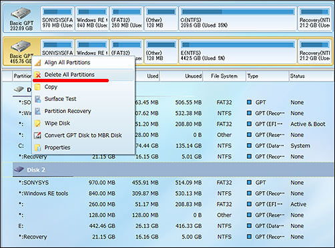
Task: Sort by the Used column header
Action: coord(147,76)
